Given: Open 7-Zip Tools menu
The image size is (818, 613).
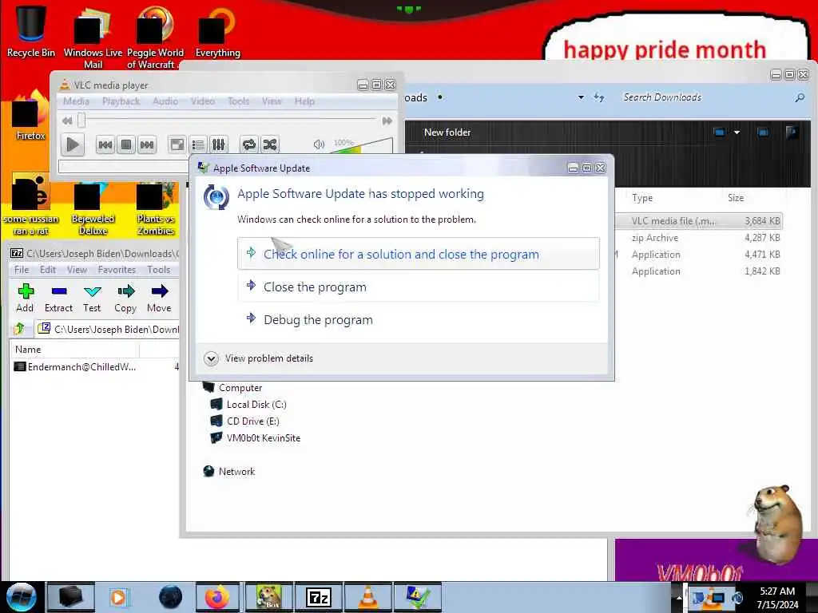Looking at the screenshot, I should pos(159,270).
